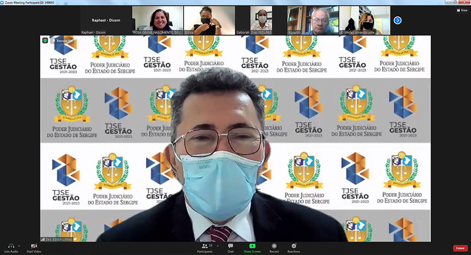Click the Remove Pin button
The image size is (471, 255).
pos(64,41)
